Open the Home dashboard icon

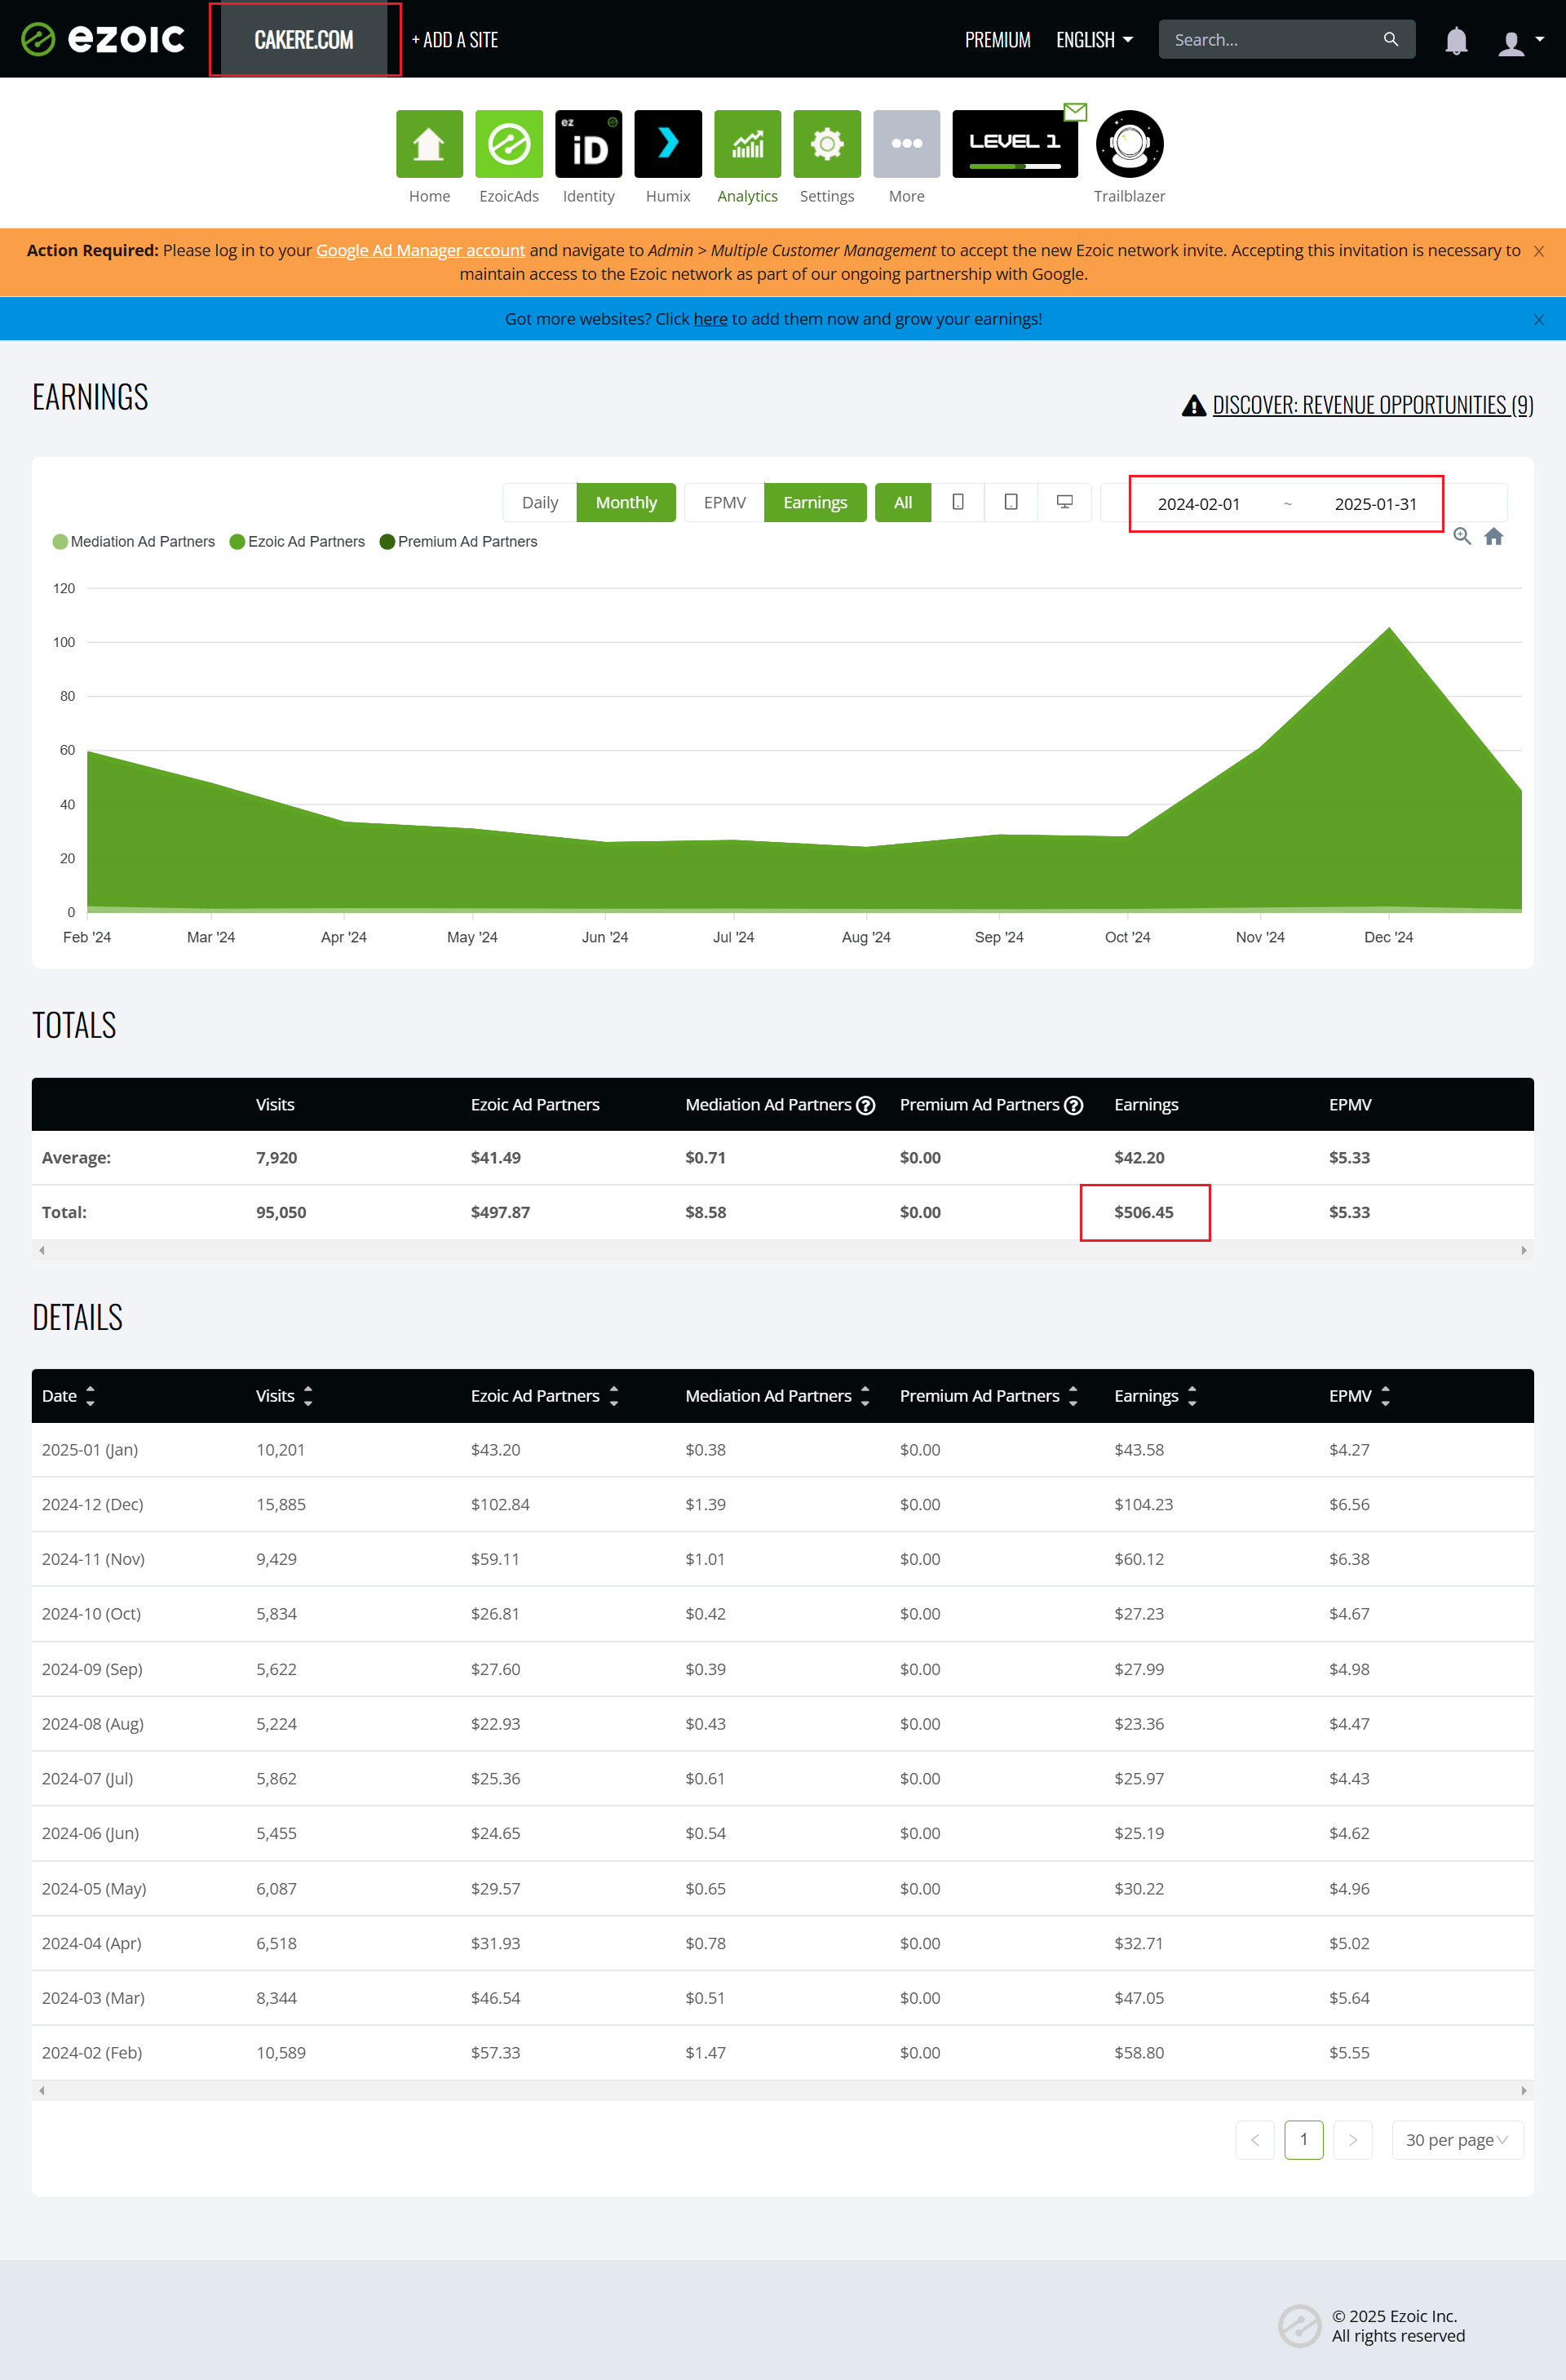point(429,144)
